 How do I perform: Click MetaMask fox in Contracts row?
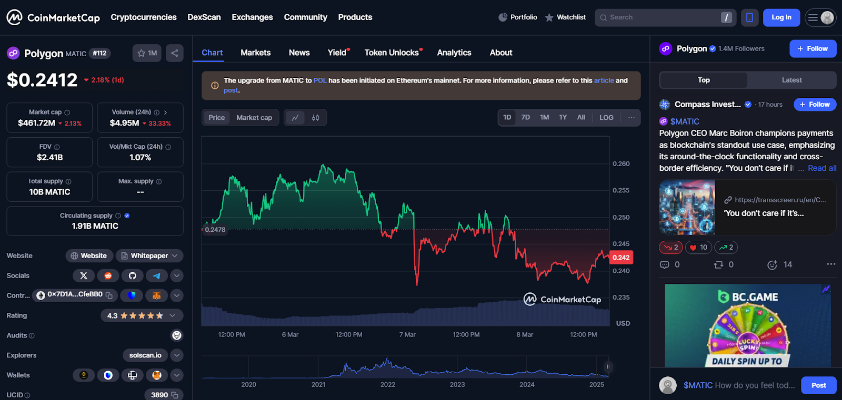156,295
